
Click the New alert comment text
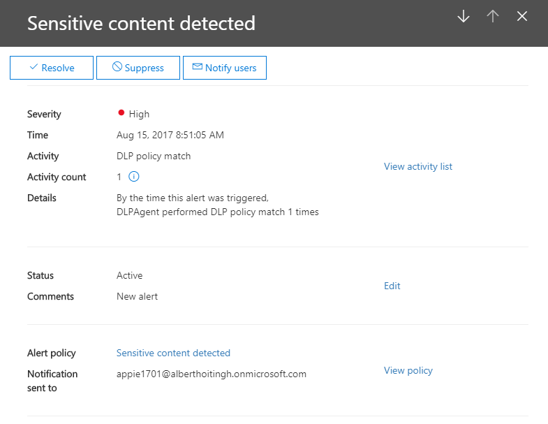click(x=137, y=296)
